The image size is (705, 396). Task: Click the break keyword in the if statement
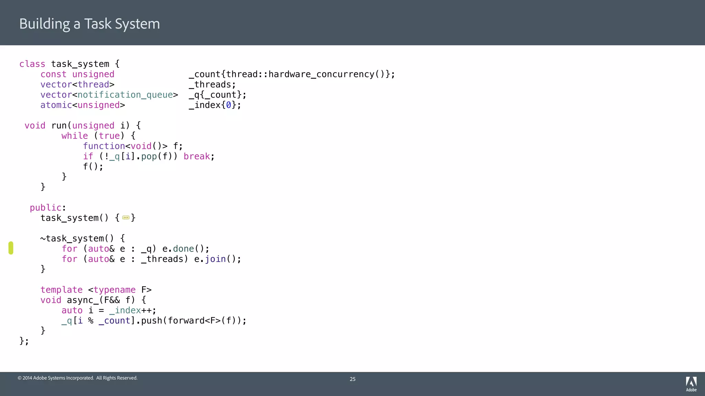click(197, 156)
